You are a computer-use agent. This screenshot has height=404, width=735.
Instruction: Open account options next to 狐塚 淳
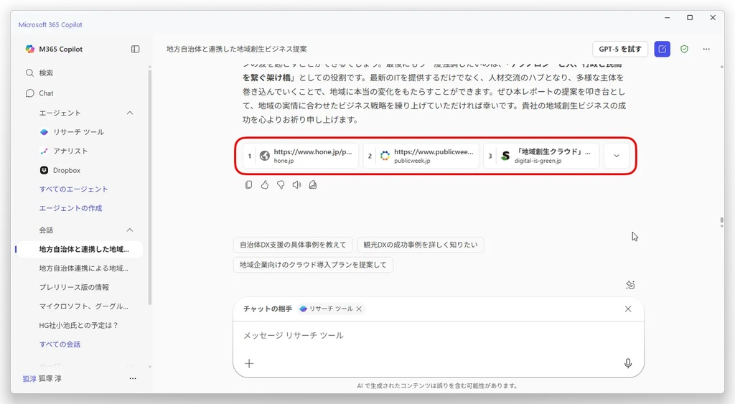133,378
